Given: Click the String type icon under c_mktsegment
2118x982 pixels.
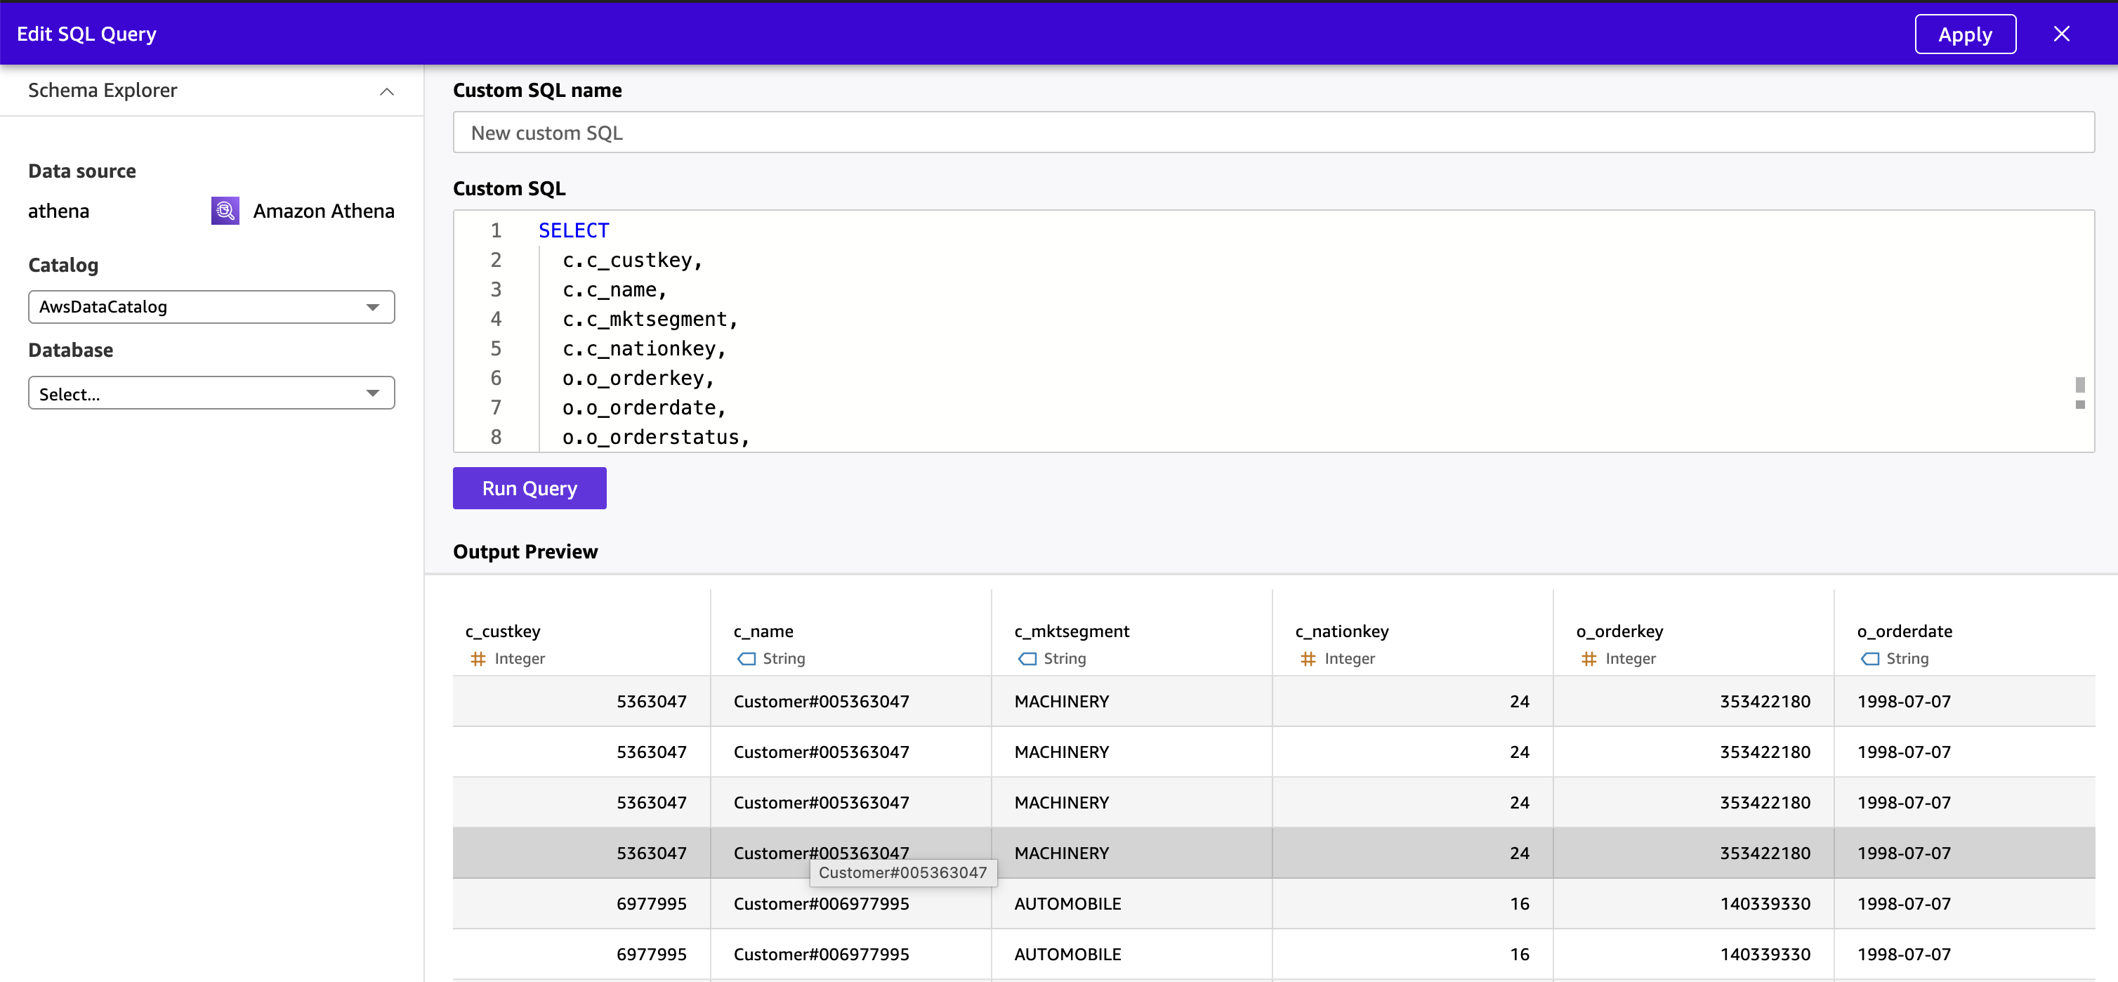Looking at the screenshot, I should coord(1027,658).
